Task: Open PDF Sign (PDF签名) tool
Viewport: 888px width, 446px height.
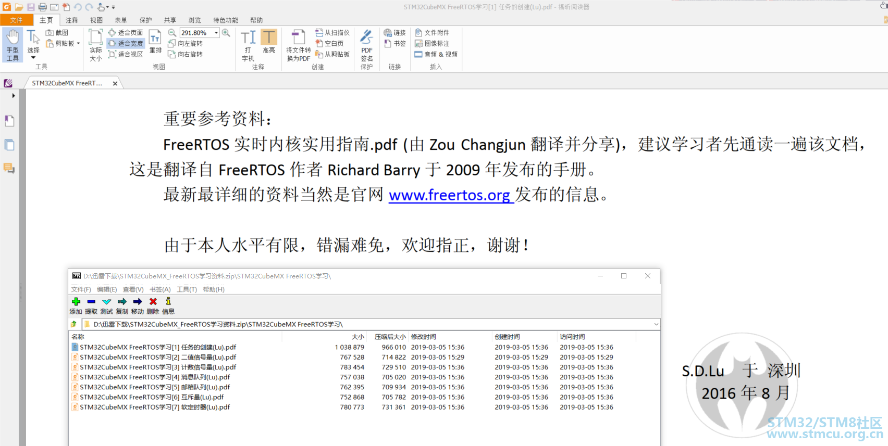Action: coord(367,45)
